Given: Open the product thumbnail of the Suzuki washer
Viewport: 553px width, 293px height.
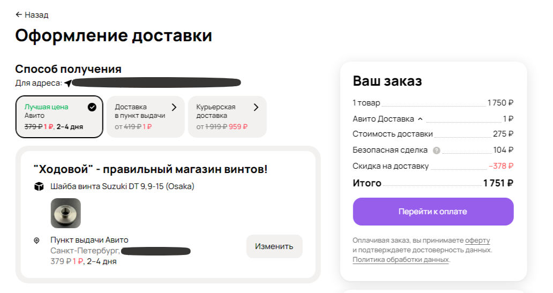Looking at the screenshot, I should (65, 213).
